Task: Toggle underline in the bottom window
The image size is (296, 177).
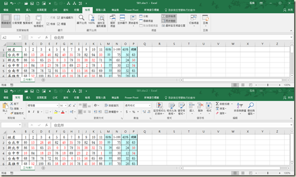Action: coord(38,112)
